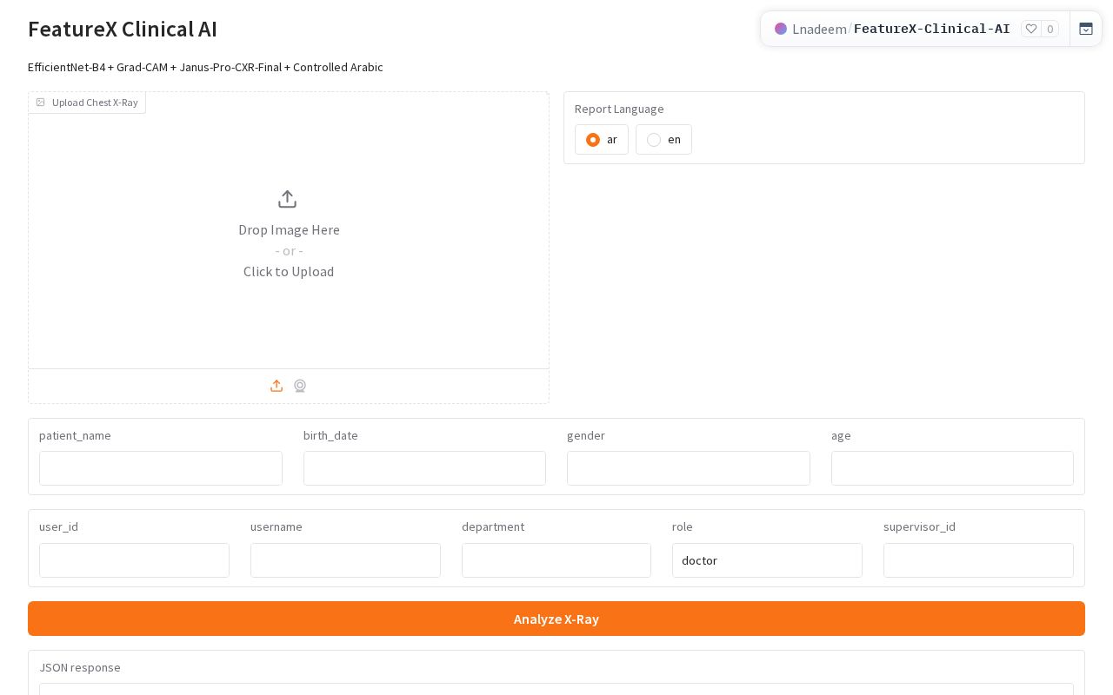Click the Lnadeem avatar circle
Viewport: 1113px width, 695px height.
781,29
